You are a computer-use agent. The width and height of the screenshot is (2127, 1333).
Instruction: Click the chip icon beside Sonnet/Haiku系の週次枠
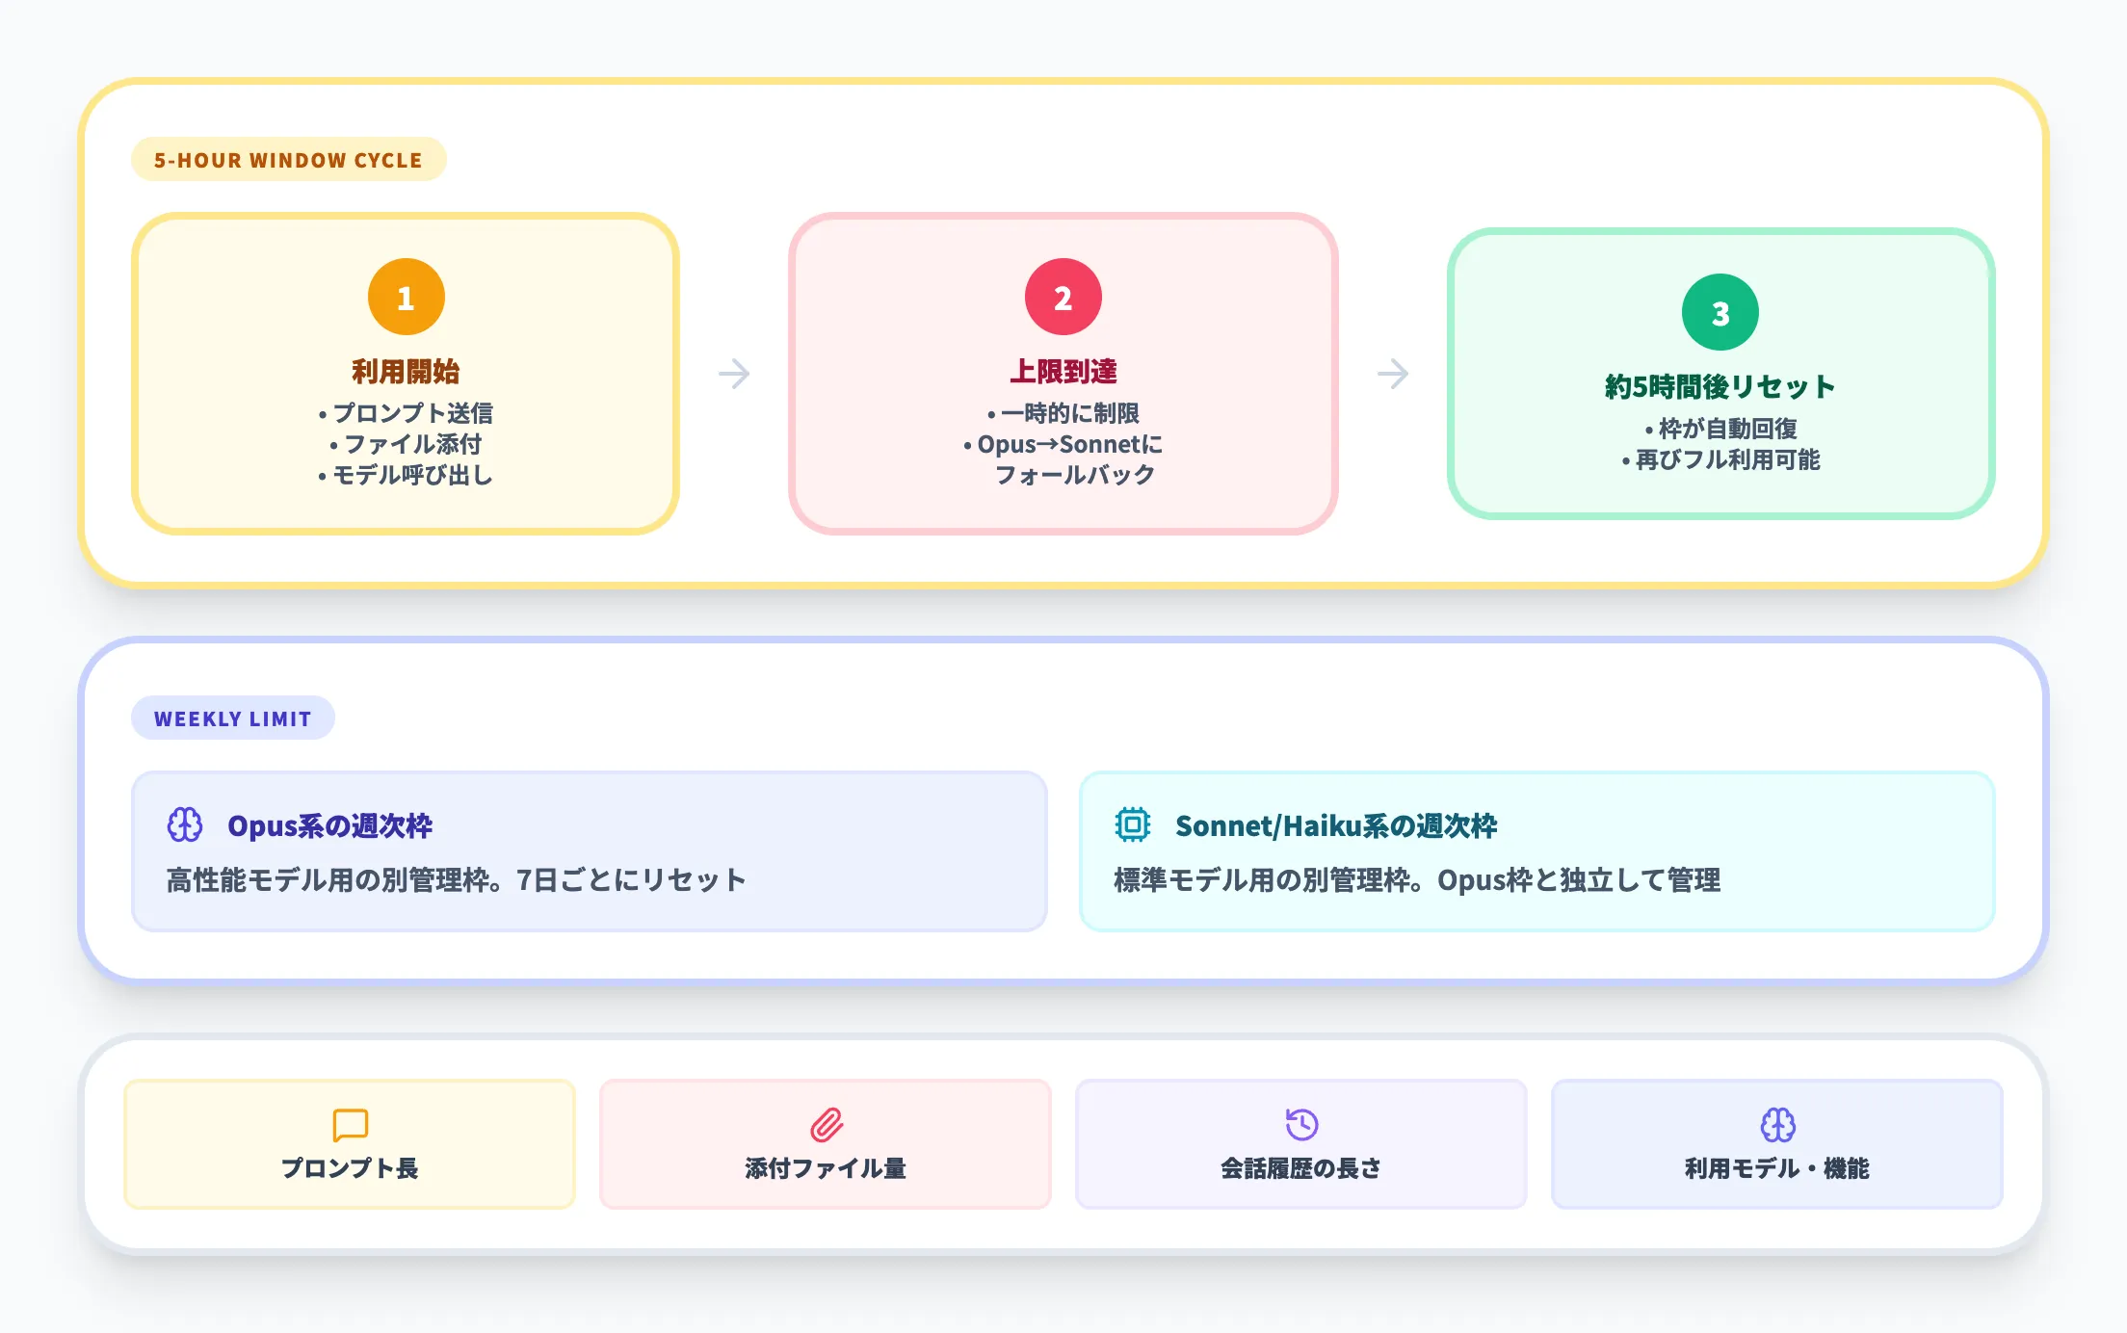pyautogui.click(x=1132, y=823)
